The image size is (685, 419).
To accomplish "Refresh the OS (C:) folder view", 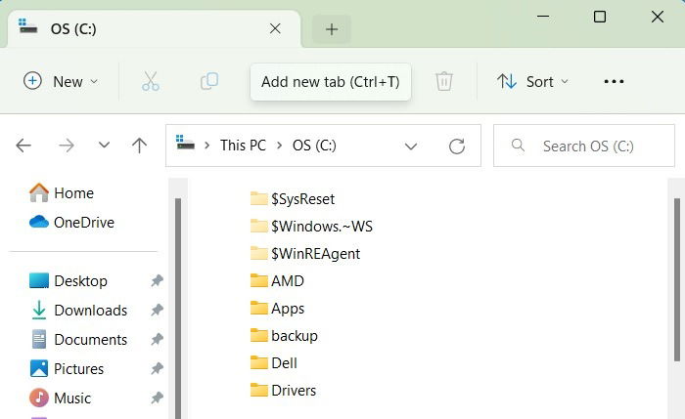I will pyautogui.click(x=457, y=147).
